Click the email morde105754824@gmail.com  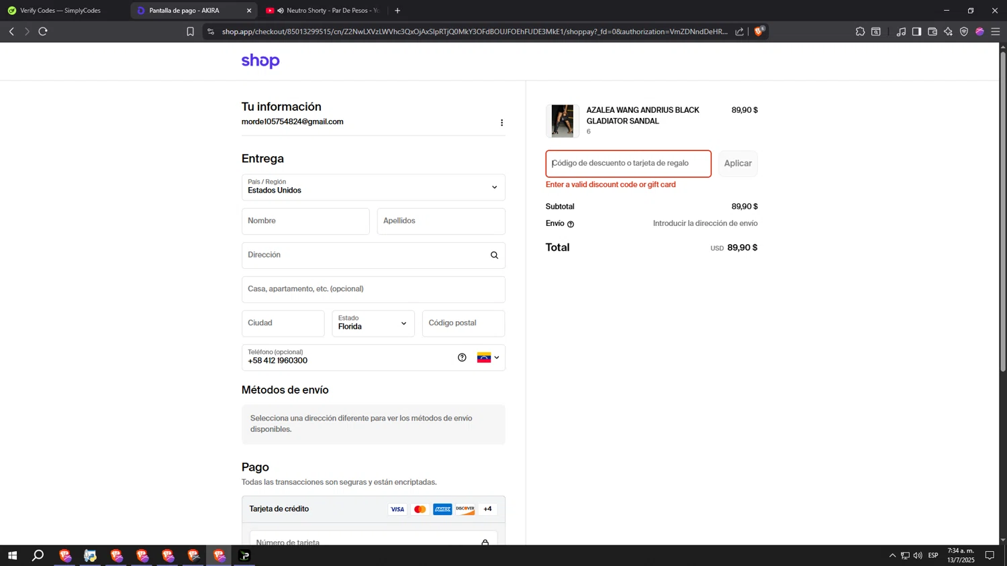click(x=293, y=122)
